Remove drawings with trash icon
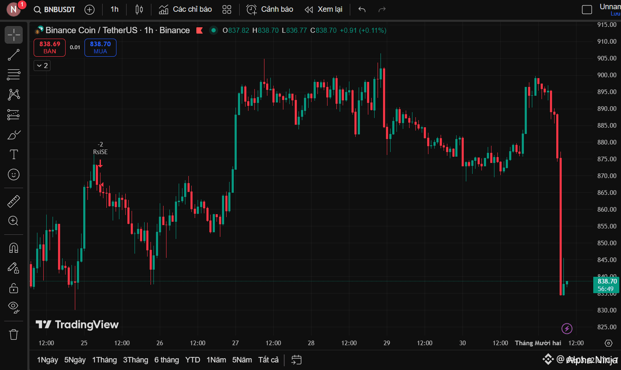Image resolution: width=621 pixels, height=370 pixels. click(x=13, y=334)
